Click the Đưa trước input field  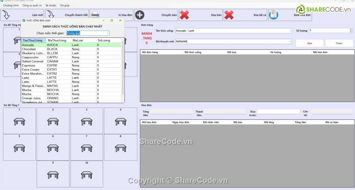point(278,112)
